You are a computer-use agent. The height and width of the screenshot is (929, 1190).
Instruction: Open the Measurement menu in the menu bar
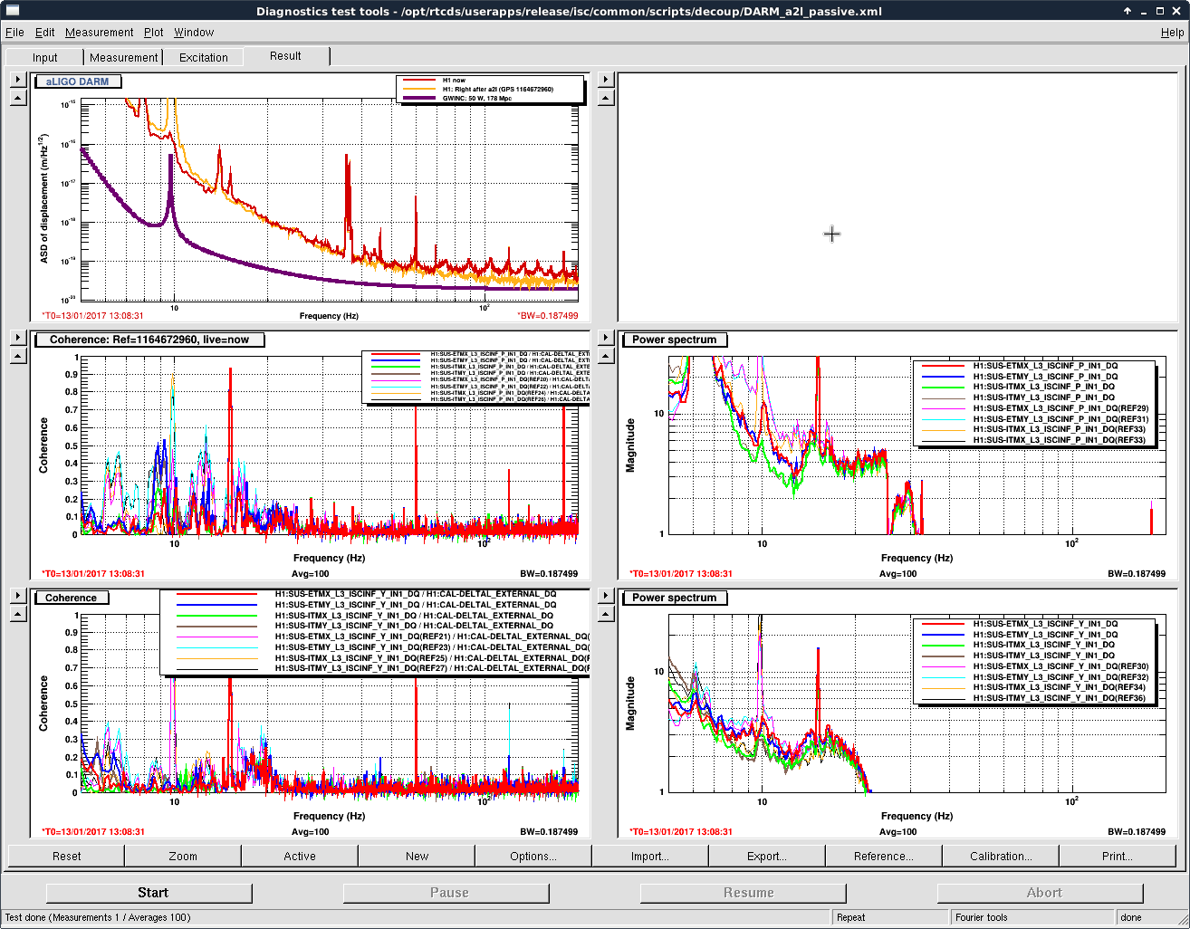[100, 32]
